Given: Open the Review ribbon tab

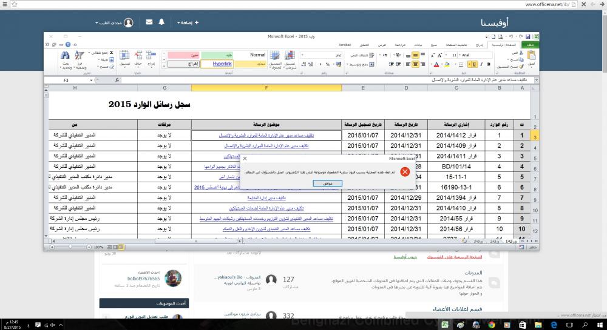Looking at the screenshot, I should 400,45.
